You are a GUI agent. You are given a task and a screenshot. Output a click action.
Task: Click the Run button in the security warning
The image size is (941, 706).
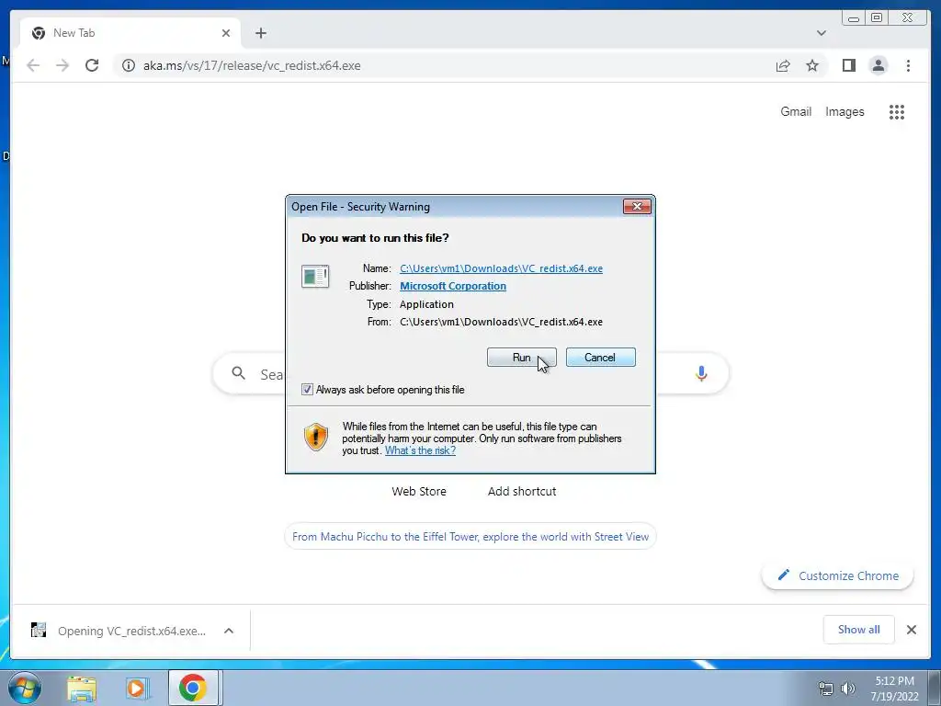point(522,358)
